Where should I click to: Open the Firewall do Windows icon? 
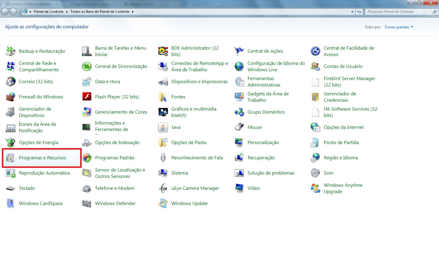(11, 97)
